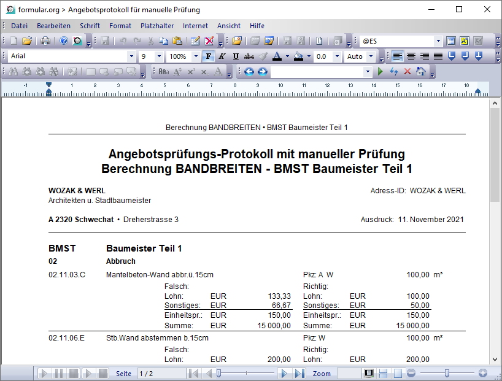Go to the next page in the status bar
Screen dimensions: 502x381
click(284, 373)
